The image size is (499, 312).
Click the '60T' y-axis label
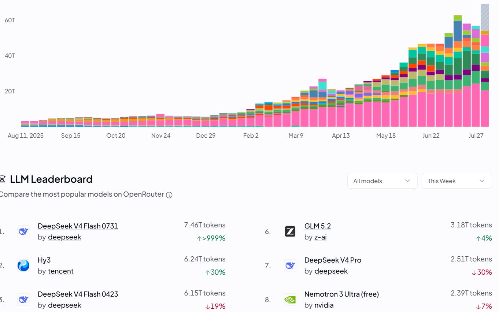point(10,20)
